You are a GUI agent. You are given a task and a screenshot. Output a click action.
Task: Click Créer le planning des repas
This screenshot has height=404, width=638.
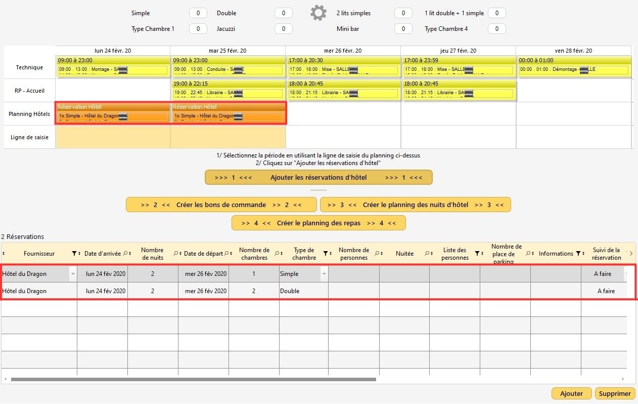pos(318,223)
